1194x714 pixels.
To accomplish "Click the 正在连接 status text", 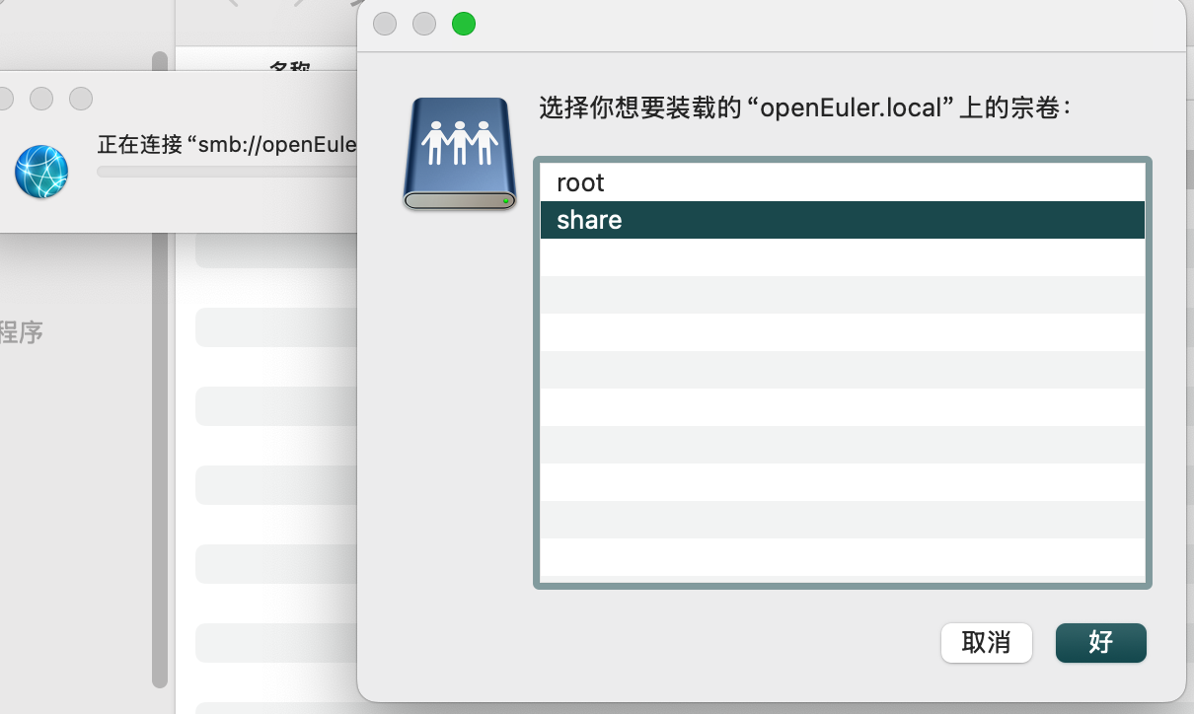I will coord(227,145).
